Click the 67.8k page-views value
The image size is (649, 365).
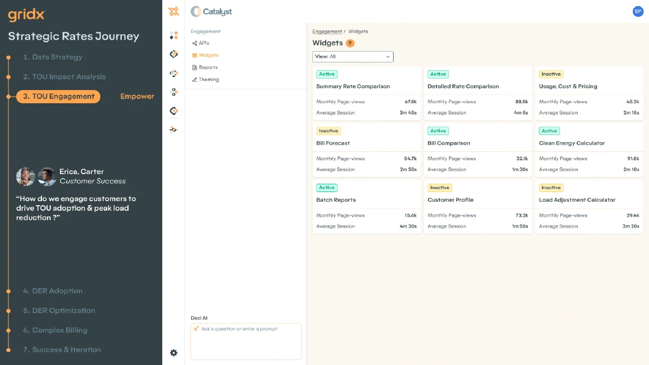(410, 101)
